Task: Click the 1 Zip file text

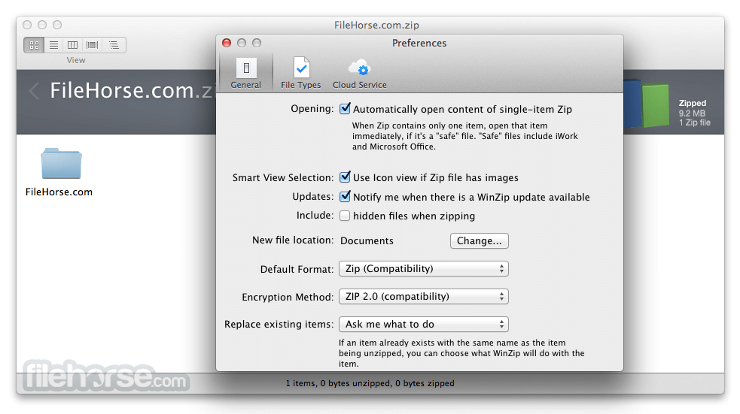Action: point(695,122)
